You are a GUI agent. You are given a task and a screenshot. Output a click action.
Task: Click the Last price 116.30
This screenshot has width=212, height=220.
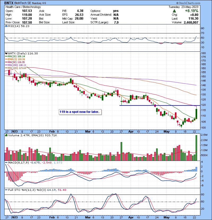193,19
